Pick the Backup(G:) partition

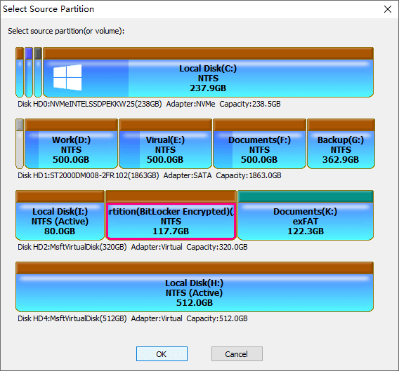click(341, 144)
